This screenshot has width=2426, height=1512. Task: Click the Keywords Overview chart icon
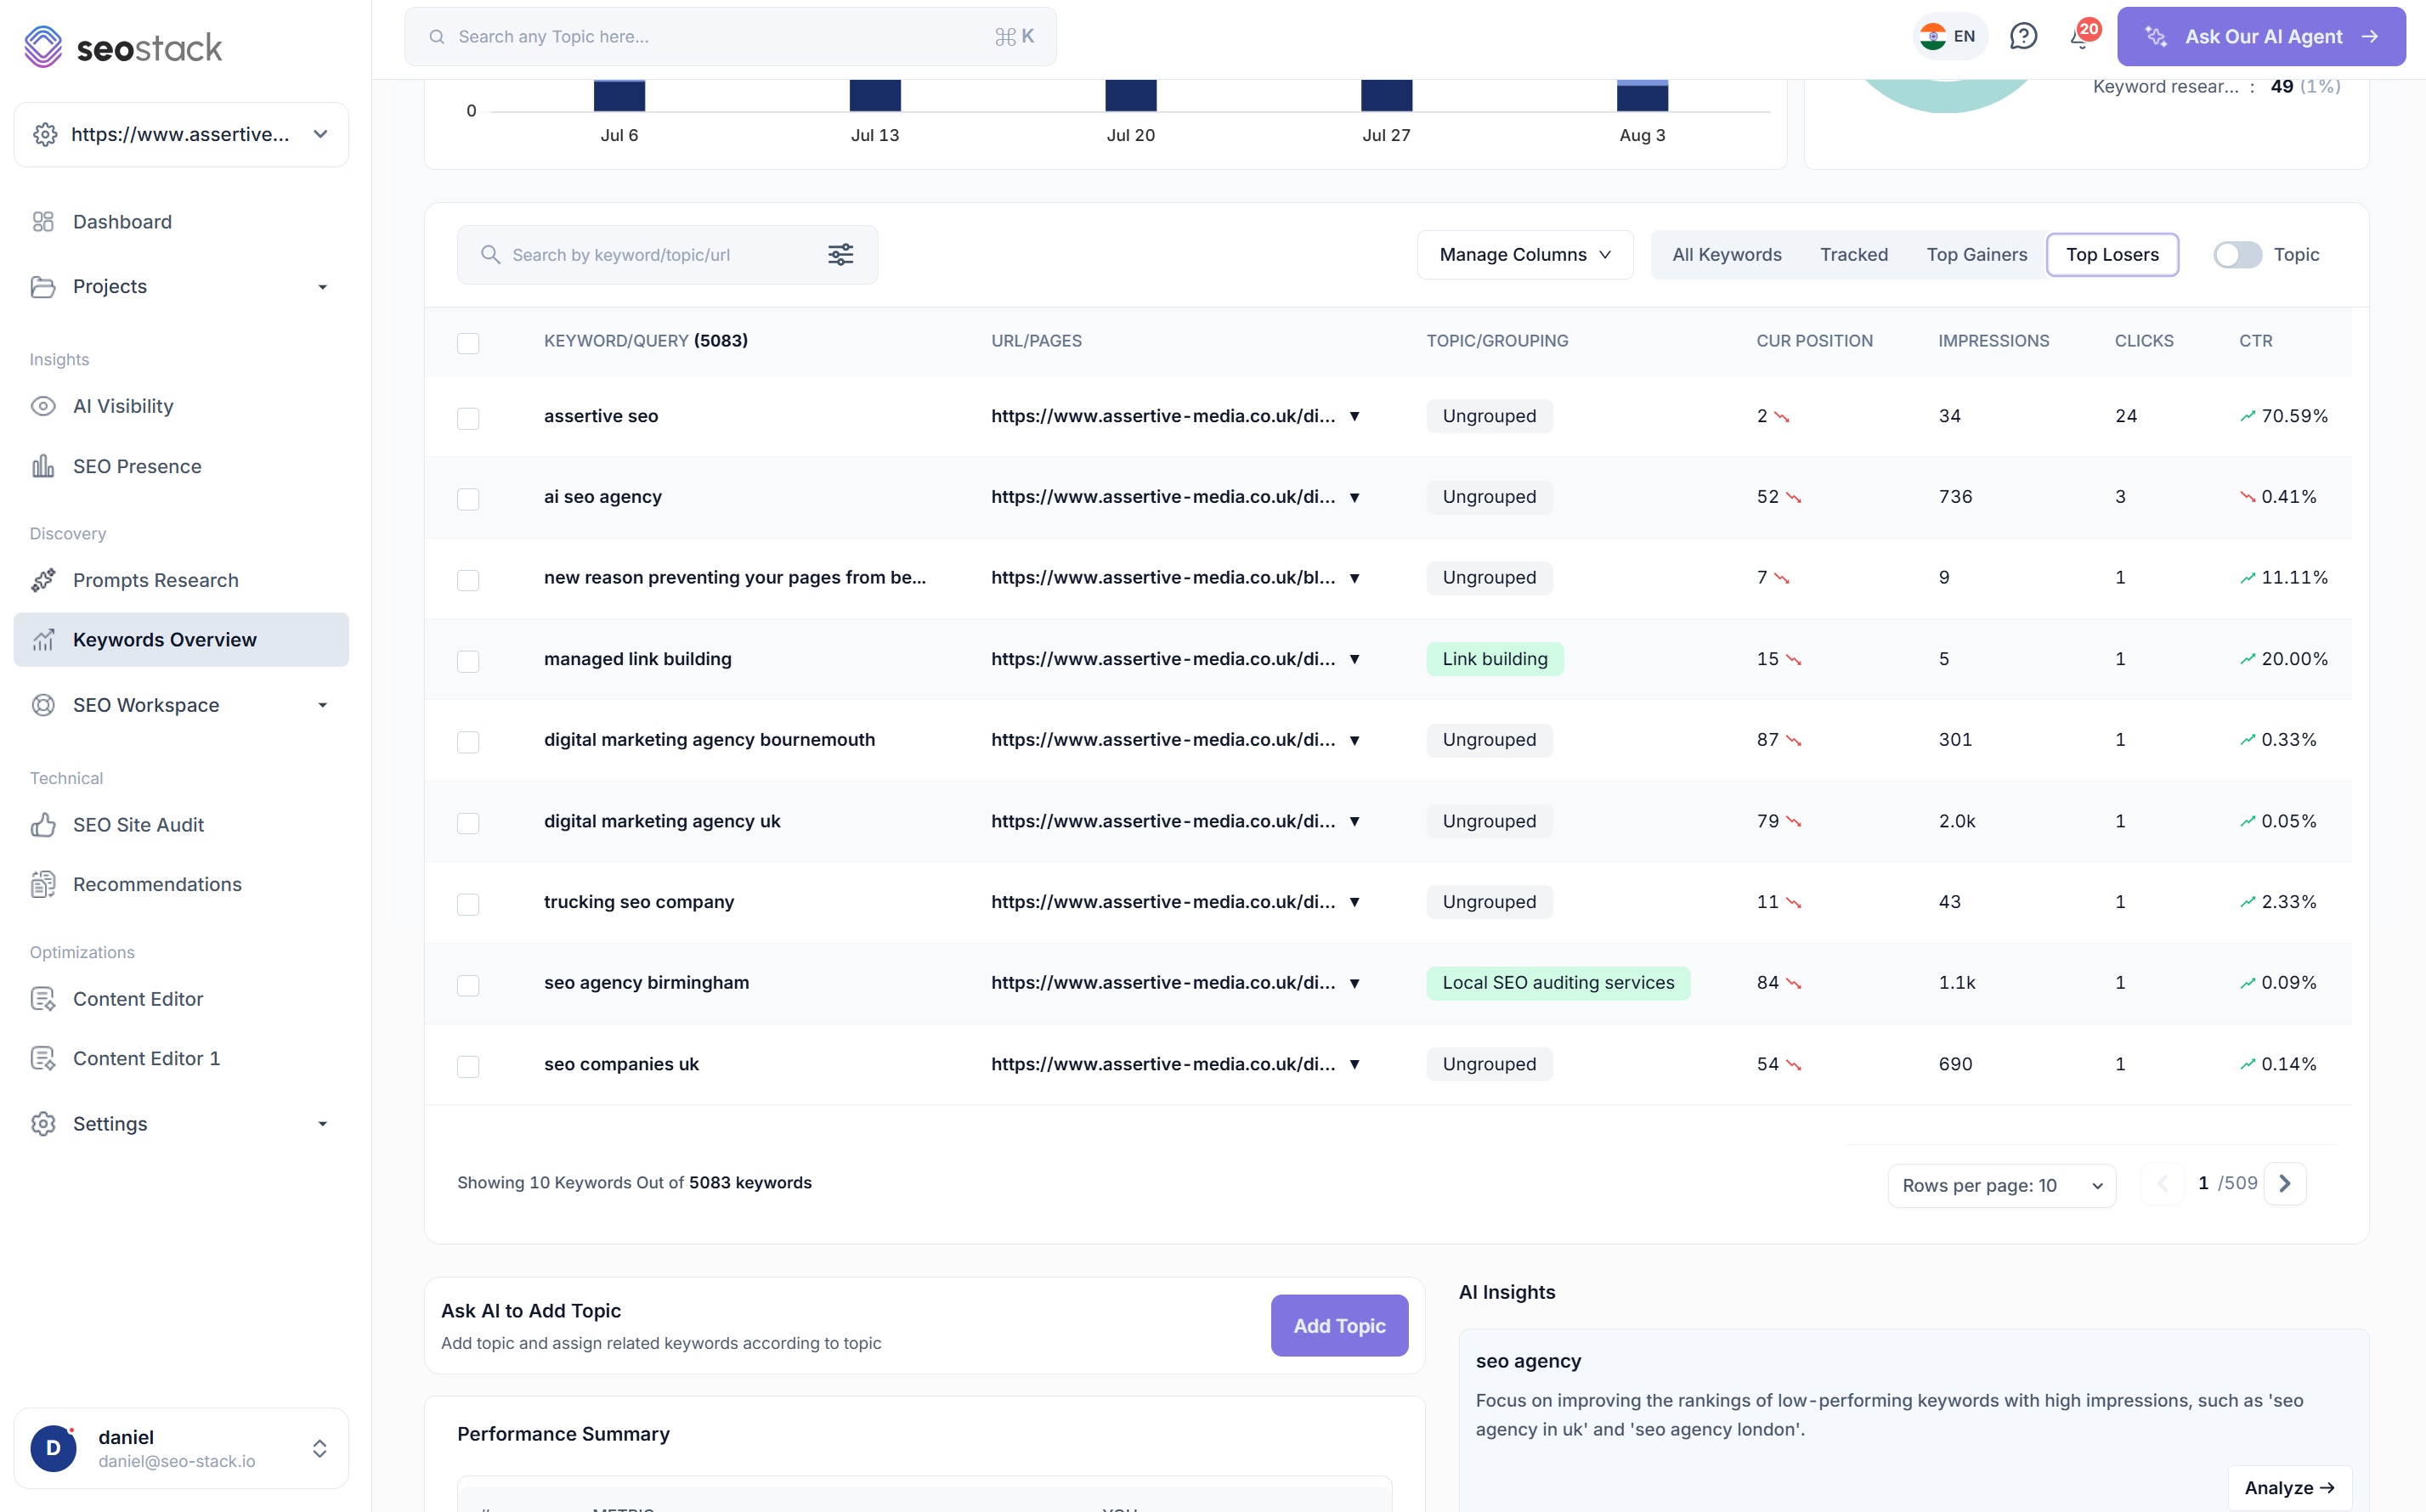coord(43,640)
